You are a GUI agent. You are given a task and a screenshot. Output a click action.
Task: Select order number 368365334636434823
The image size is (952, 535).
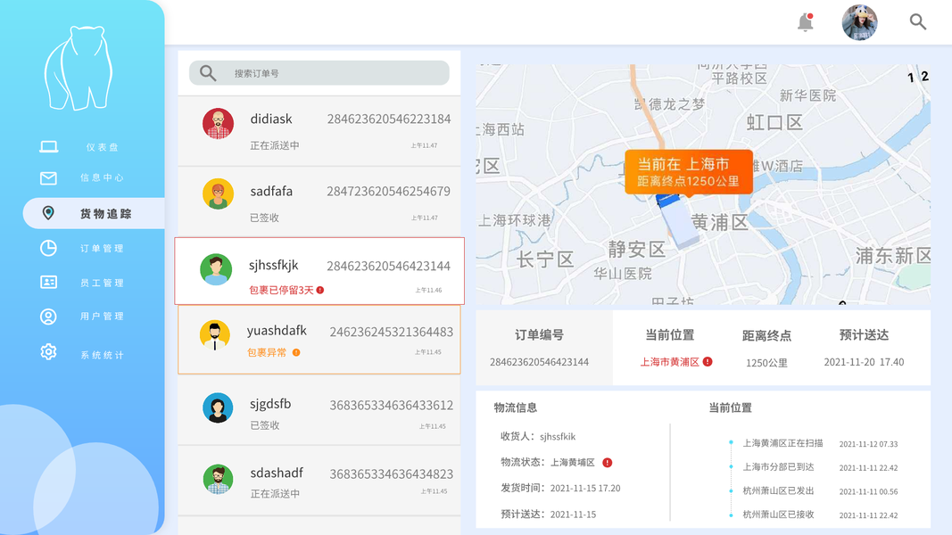tap(392, 473)
